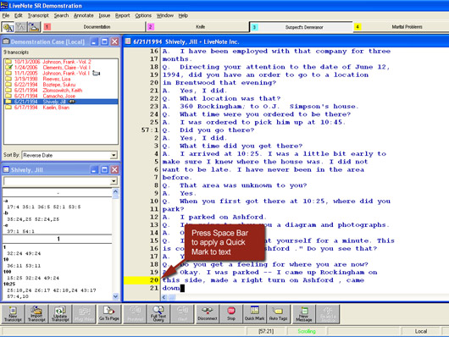Screen dimensions: 449x337
Task: Select issue 1 Documentation button
Action: 94,27
